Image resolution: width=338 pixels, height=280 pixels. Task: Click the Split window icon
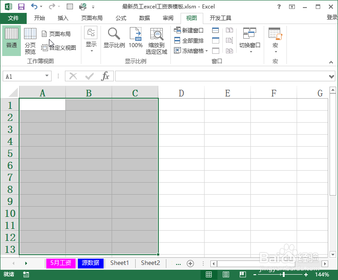[216, 30]
